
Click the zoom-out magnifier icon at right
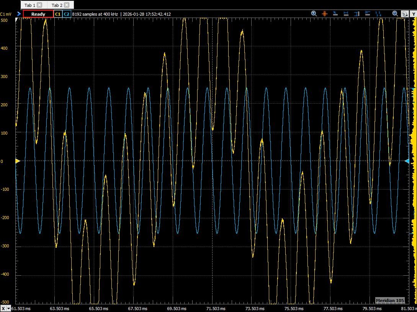[x=395, y=14]
